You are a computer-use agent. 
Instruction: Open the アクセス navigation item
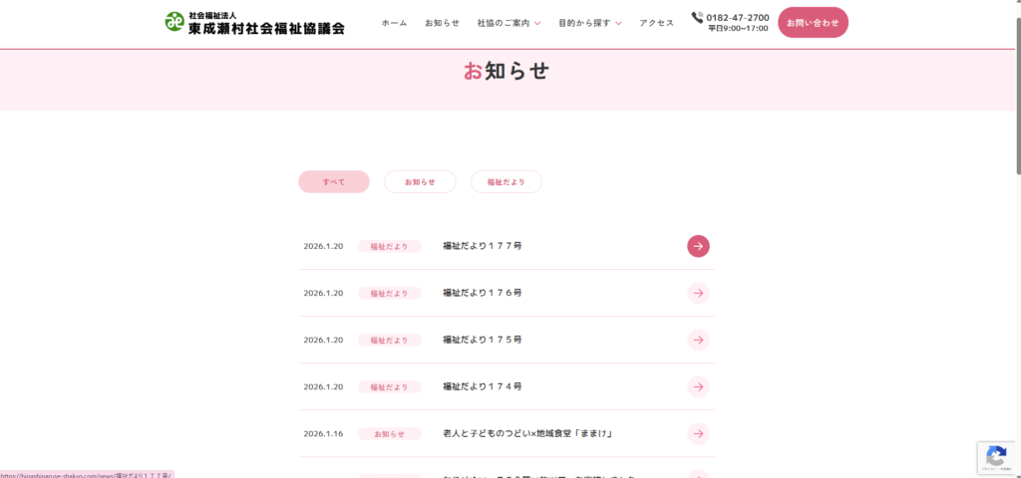(x=656, y=23)
